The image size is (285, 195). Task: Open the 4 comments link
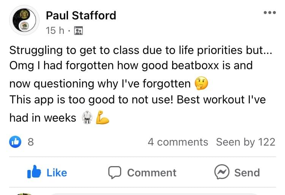[178, 142]
